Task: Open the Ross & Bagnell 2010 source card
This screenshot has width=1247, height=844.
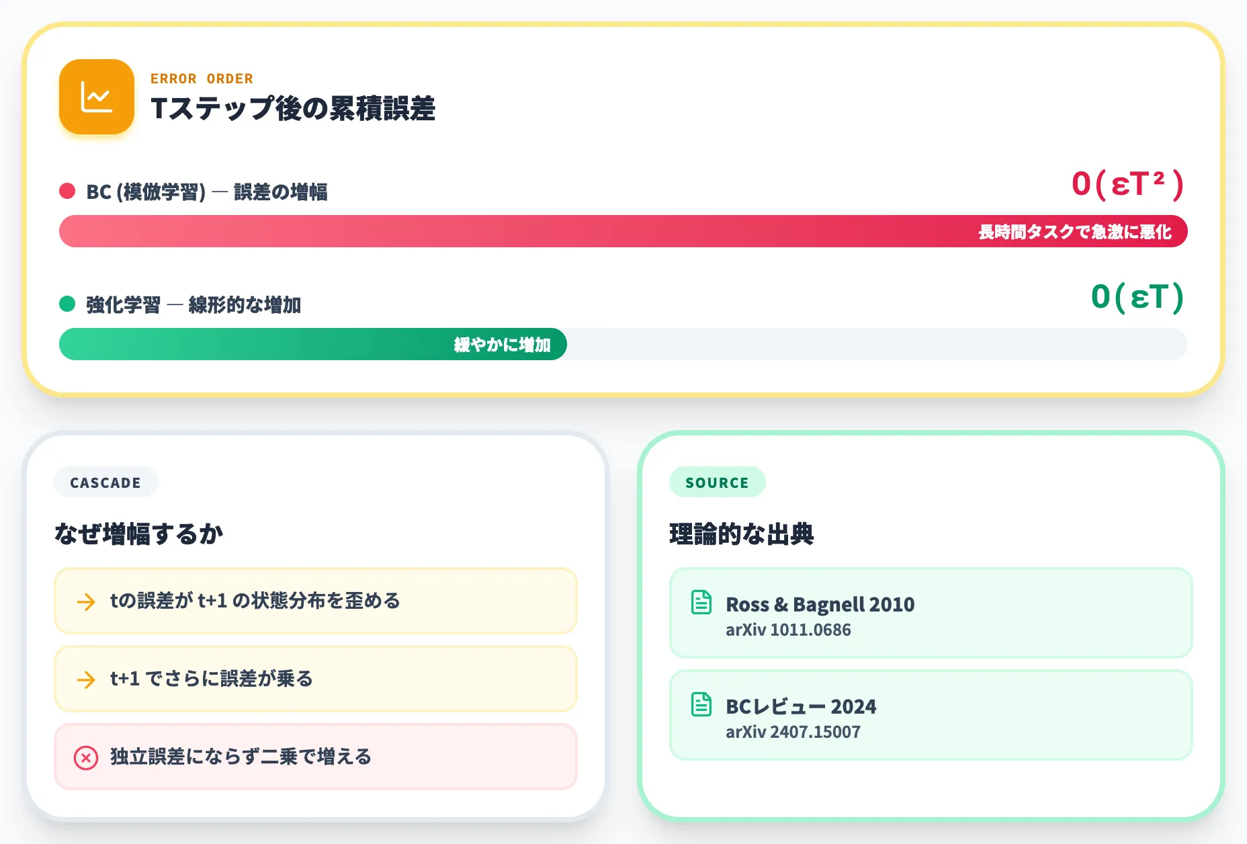Action: pos(931,613)
